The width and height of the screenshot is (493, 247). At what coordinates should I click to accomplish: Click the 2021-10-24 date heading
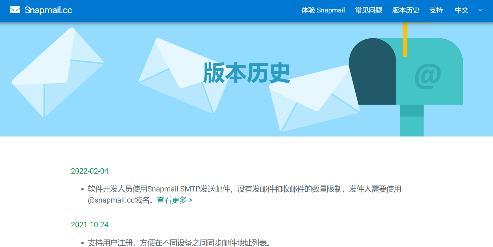(90, 225)
